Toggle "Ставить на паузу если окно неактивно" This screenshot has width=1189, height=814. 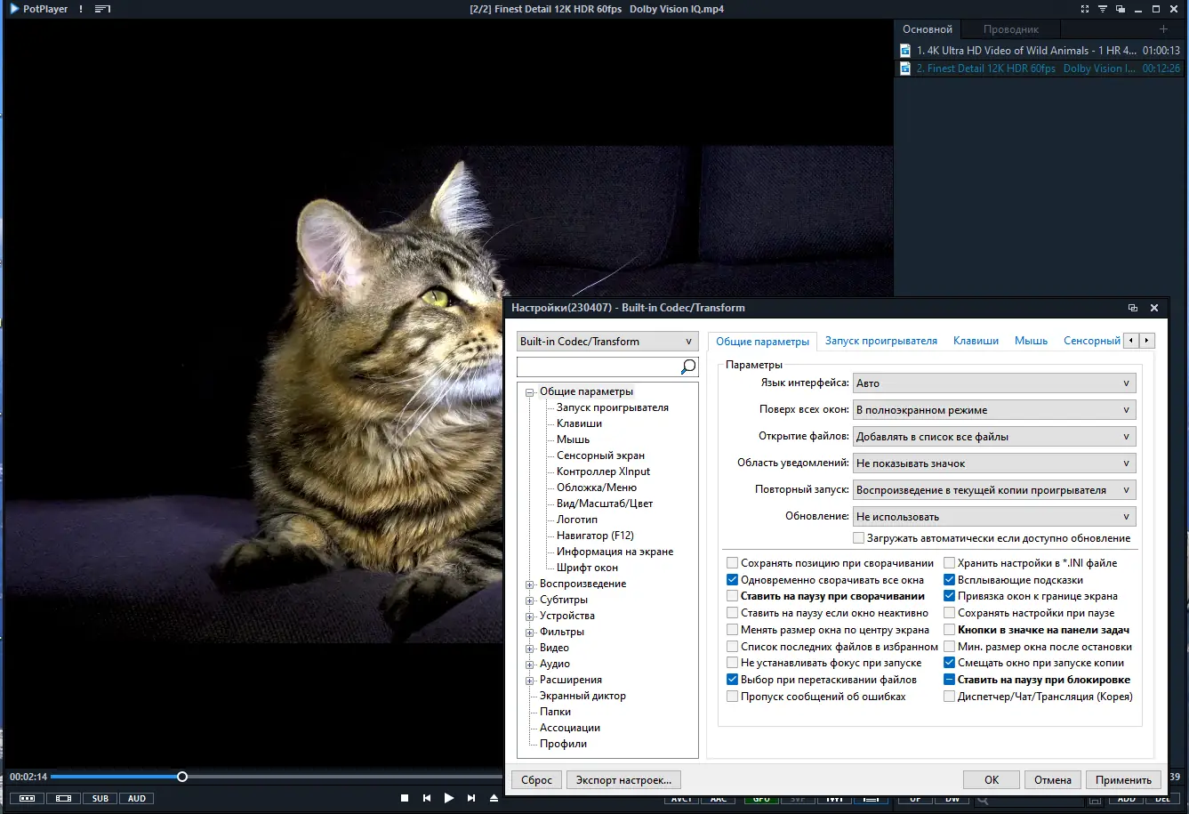pos(733,613)
